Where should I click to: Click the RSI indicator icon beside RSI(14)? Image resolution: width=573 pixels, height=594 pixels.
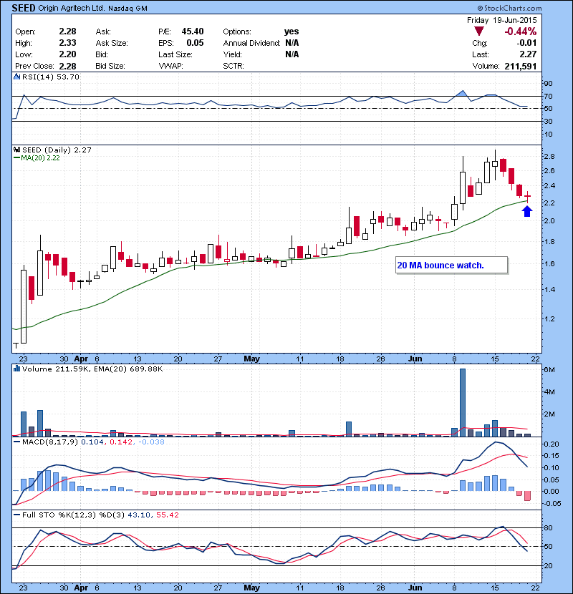point(16,77)
